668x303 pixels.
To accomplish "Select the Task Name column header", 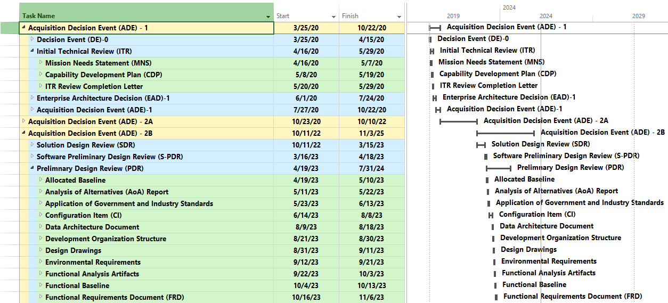I will [144, 16].
